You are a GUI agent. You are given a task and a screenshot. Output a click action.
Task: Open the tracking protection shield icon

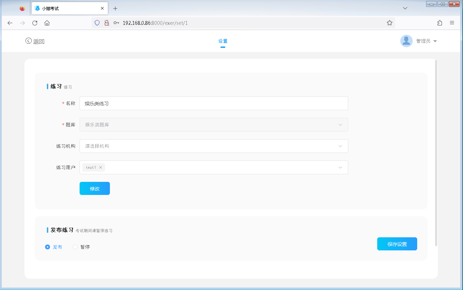point(97,23)
